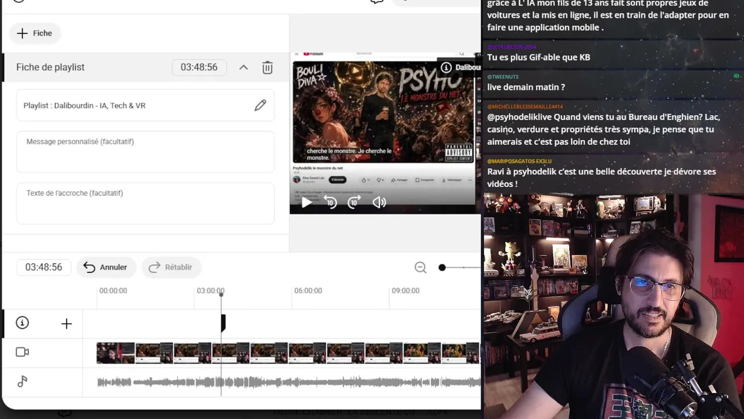Screen dimensions: 744x419
Task: Mute the preview with the volume icon
Action: coord(379,203)
